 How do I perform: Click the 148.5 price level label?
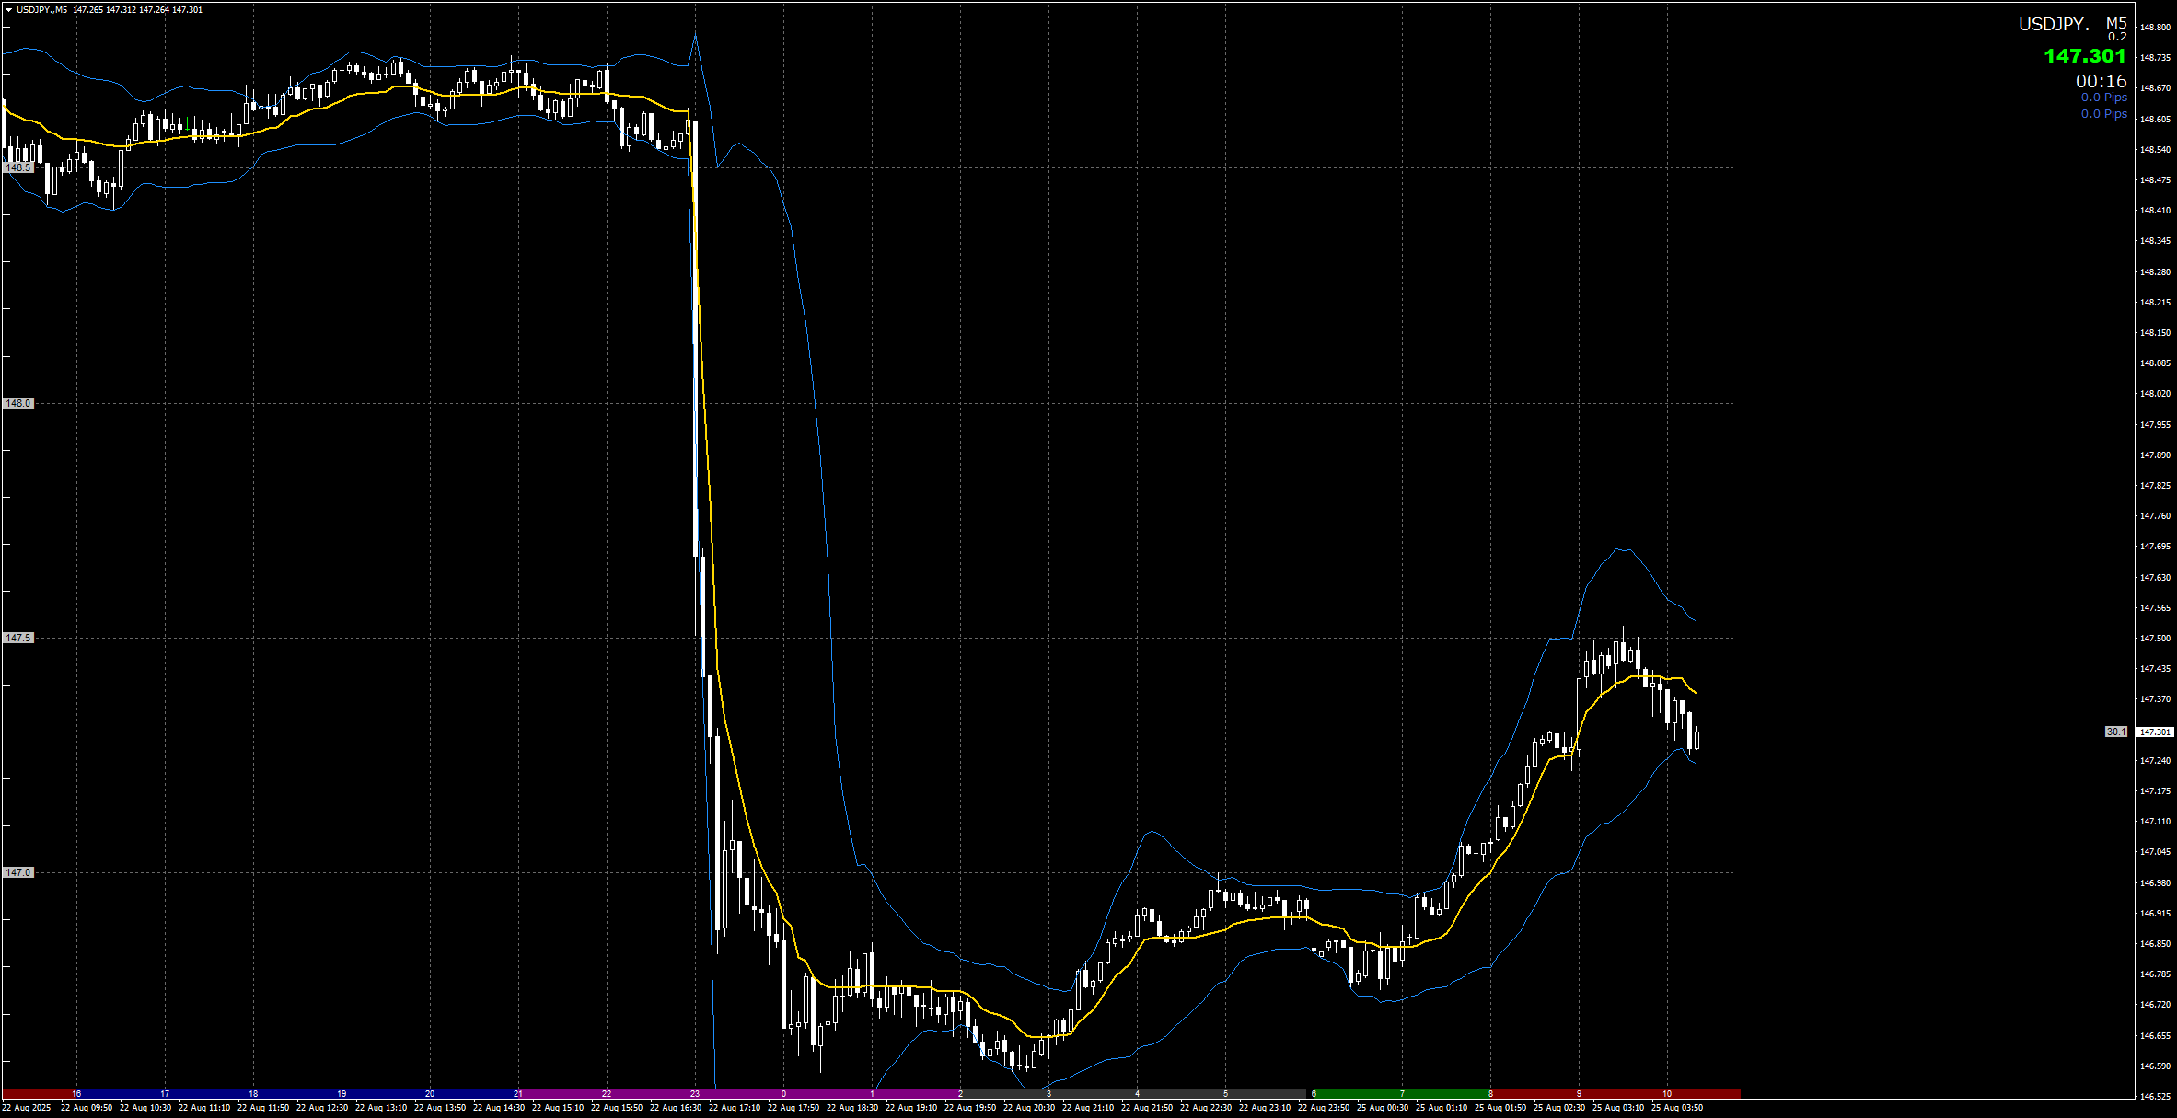coord(18,168)
